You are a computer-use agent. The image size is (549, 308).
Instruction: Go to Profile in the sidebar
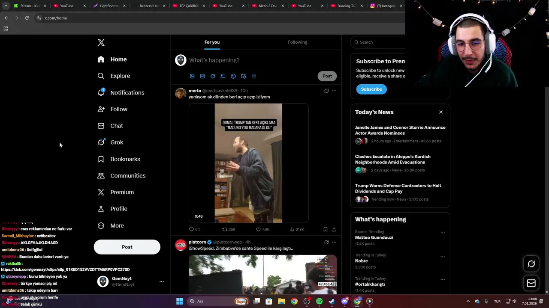pos(112,209)
